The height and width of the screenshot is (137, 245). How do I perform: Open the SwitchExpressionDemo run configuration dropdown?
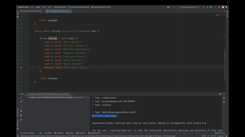coord(189,7)
